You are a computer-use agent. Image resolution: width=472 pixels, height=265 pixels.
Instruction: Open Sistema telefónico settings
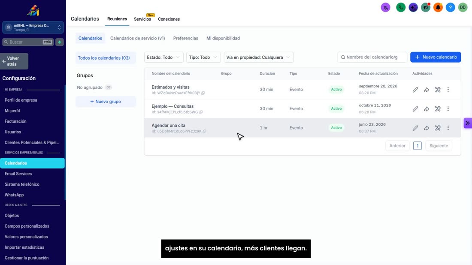tap(22, 184)
